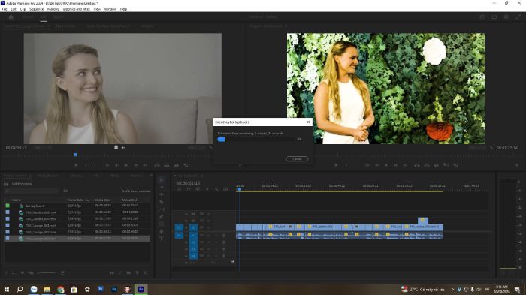Image resolution: width=526 pixels, height=295 pixels.
Task: Open Project panel tabs overflow chevron
Action: click(x=151, y=176)
